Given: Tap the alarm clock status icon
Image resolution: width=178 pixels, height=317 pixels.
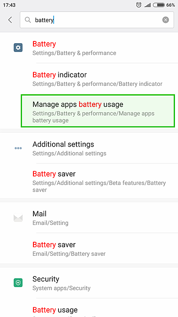Looking at the screenshot, I should 138,5.
